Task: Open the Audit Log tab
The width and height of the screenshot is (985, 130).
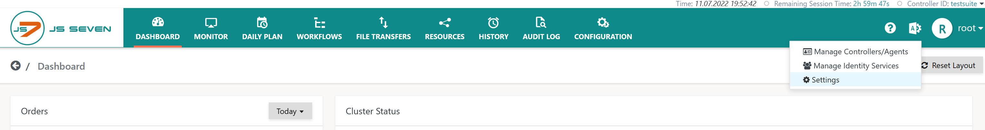Action: coord(541,37)
